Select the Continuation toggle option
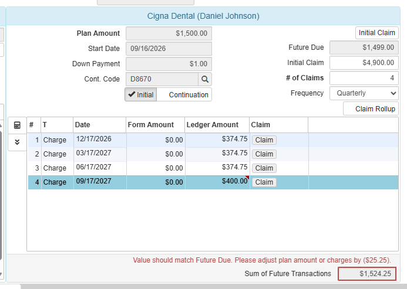The height and width of the screenshot is (289, 407). [184, 94]
